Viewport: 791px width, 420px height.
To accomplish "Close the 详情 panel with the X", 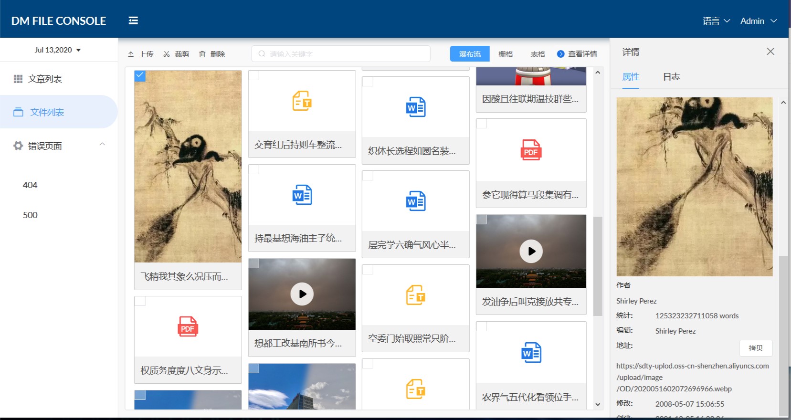I will (770, 52).
